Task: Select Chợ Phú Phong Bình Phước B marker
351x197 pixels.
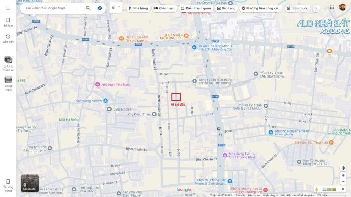Action: (x=229, y=181)
